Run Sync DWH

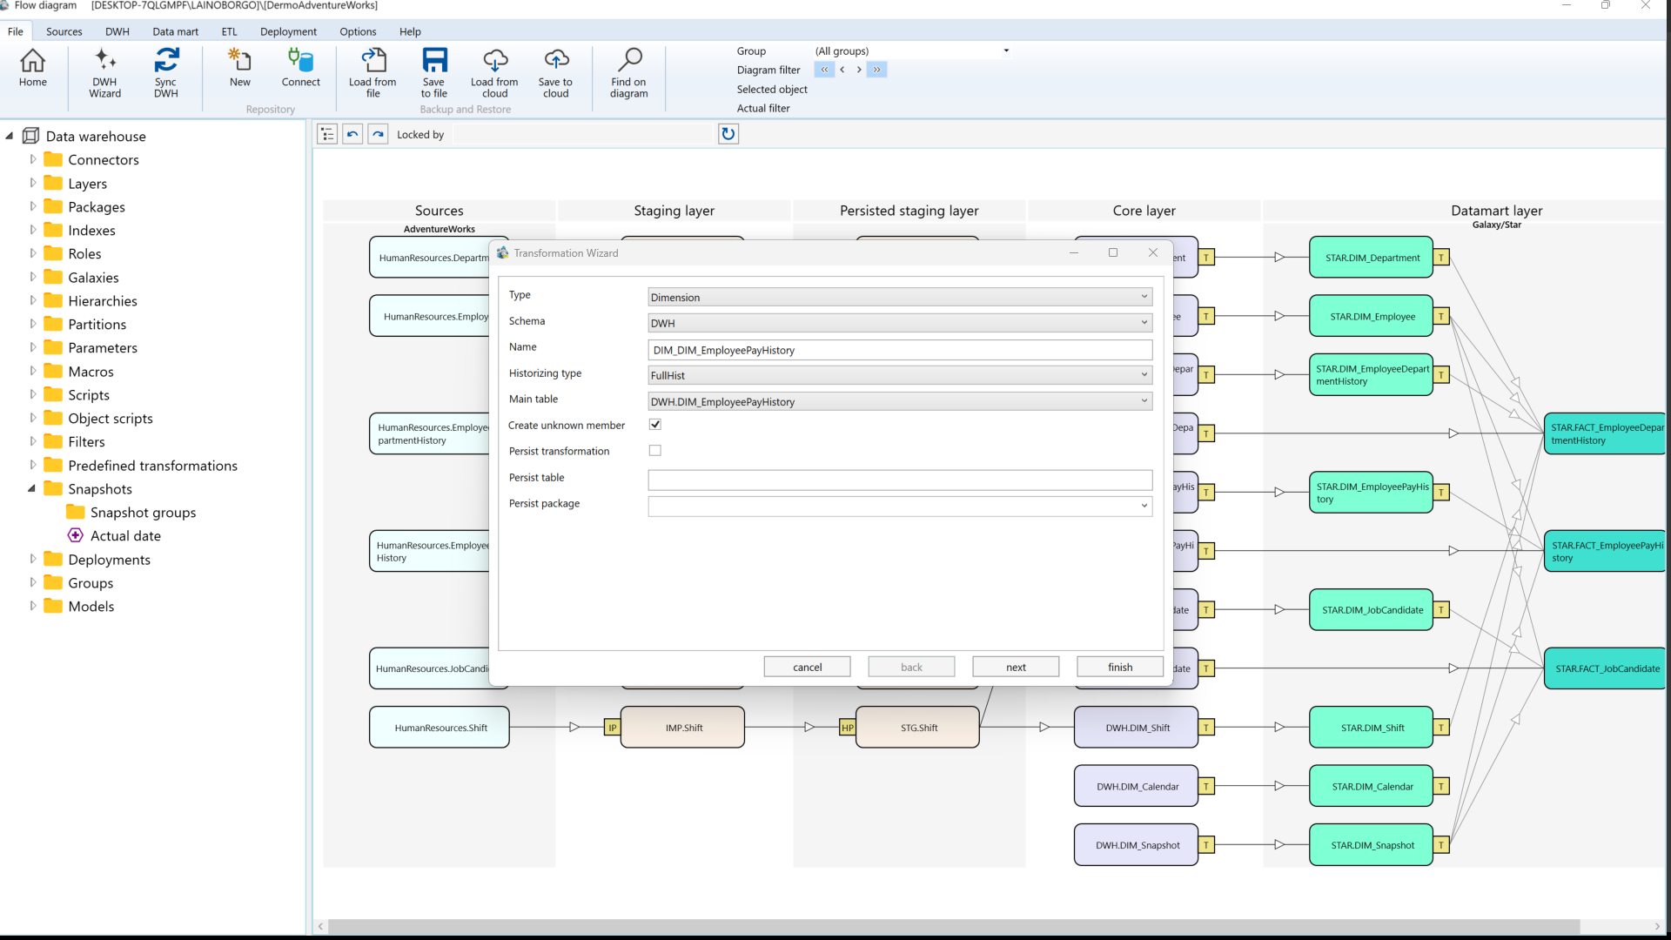click(166, 73)
